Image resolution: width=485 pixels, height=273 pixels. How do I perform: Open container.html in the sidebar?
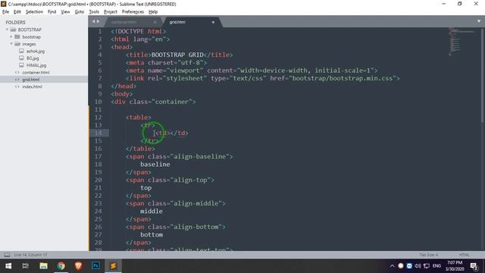36,73
